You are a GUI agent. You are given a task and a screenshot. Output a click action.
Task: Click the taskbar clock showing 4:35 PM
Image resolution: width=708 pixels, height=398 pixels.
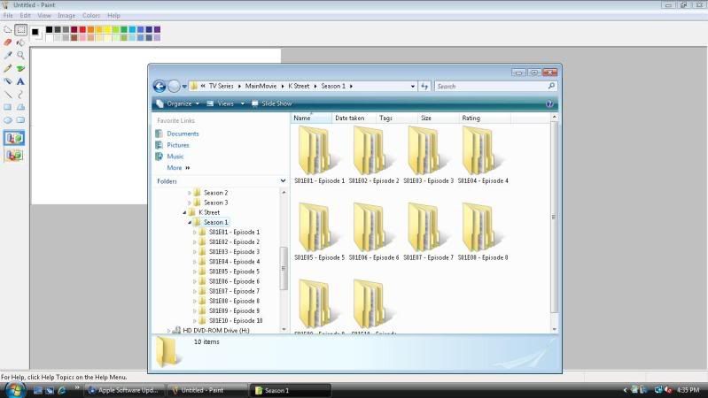(x=689, y=390)
